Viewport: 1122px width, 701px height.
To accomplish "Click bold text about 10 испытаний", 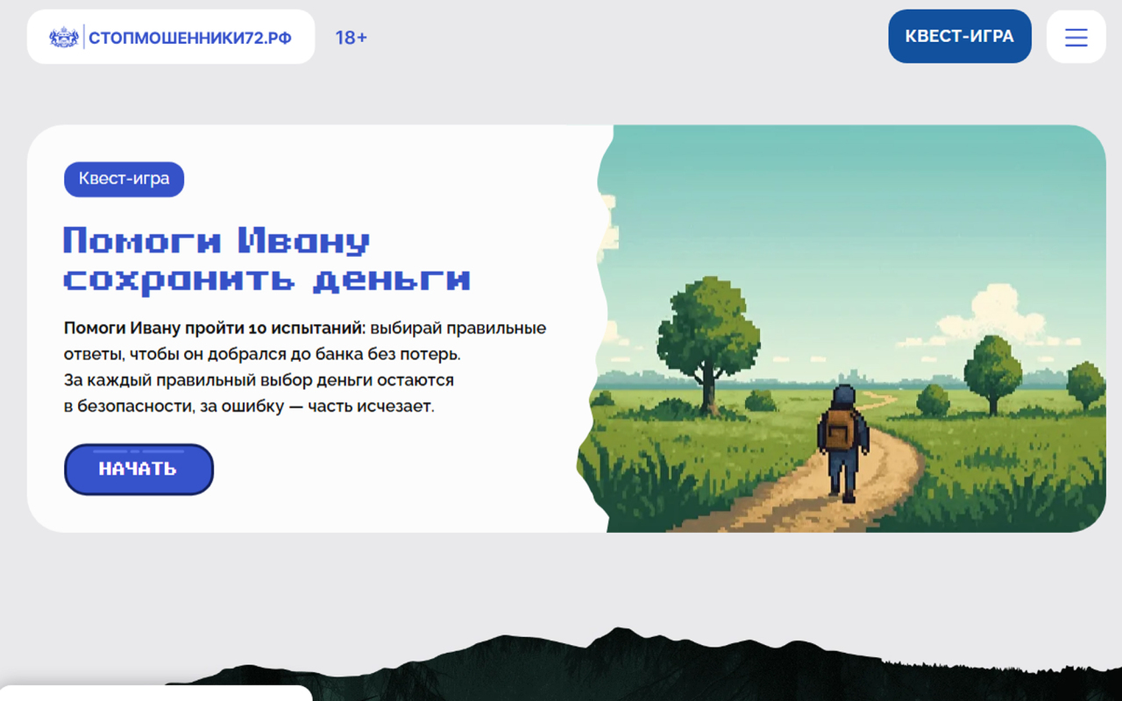I will coord(214,328).
